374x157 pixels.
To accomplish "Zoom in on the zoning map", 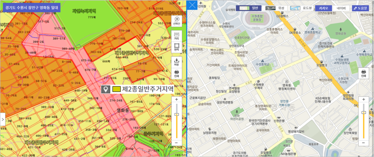I will [x=177, y=99].
